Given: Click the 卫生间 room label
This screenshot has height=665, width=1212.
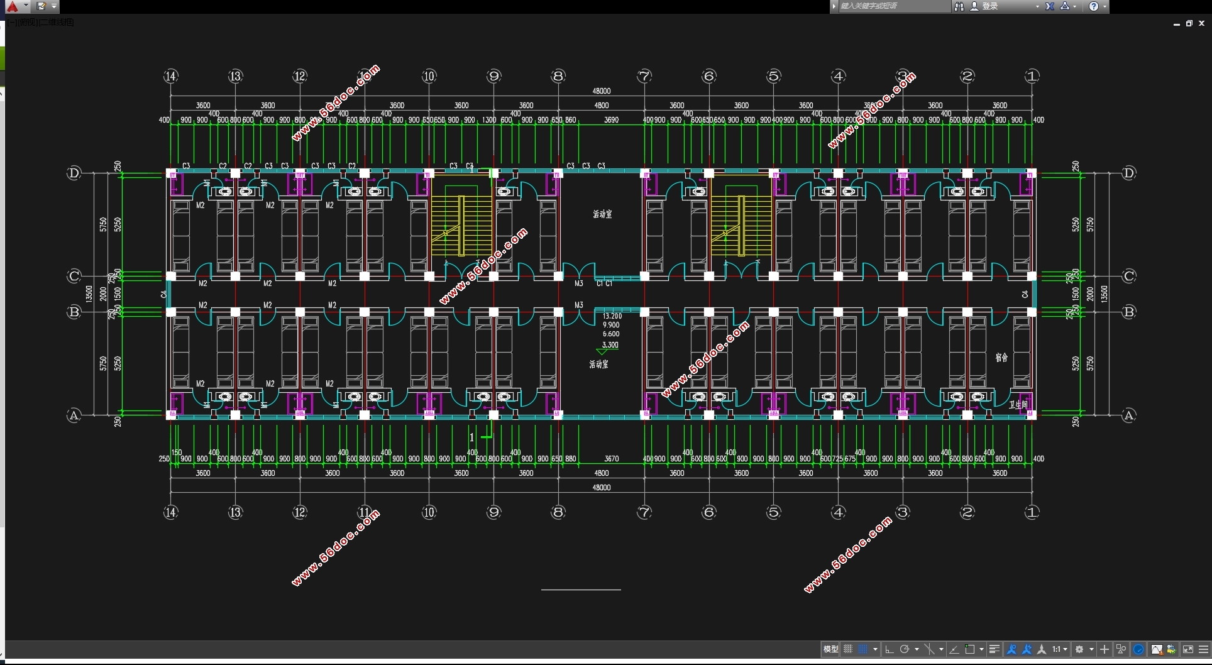Looking at the screenshot, I should click(1018, 405).
